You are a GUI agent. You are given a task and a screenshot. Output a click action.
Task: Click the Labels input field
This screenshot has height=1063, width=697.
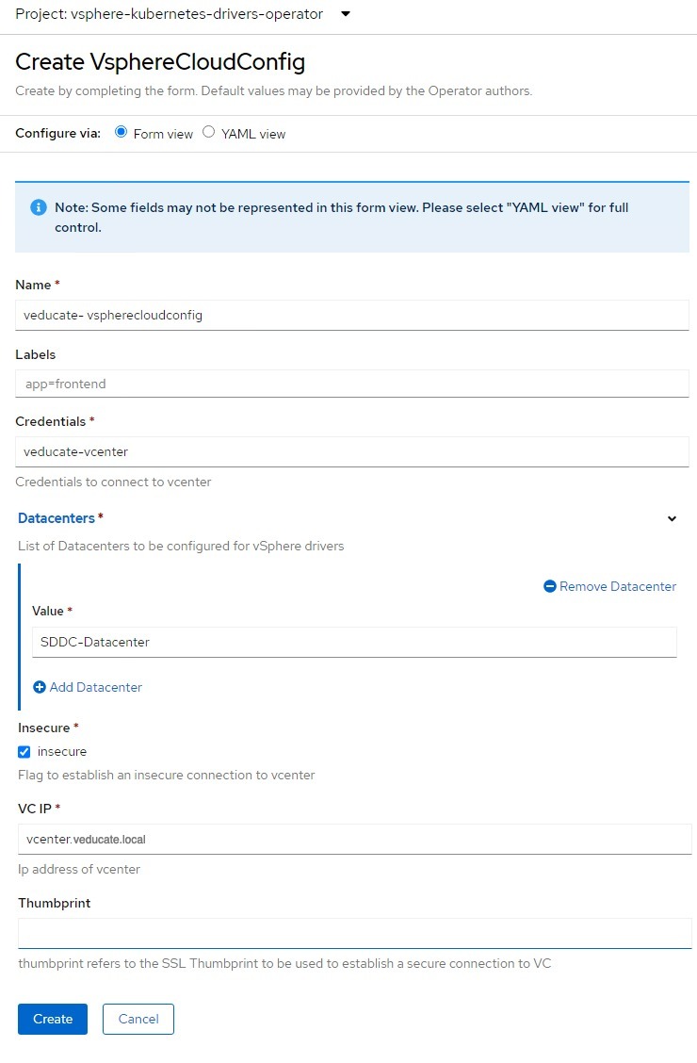point(352,384)
